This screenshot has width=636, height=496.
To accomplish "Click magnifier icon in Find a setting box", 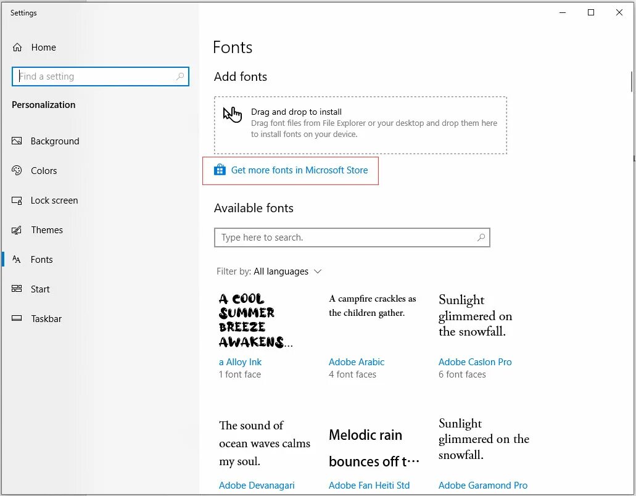I will (180, 76).
